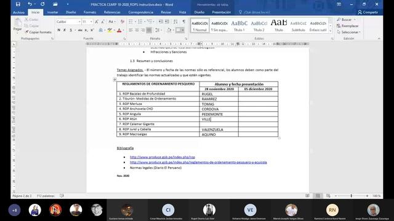The image size is (394, 221).
Task: Open the change case Aa dropdown
Action: click(x=111, y=22)
